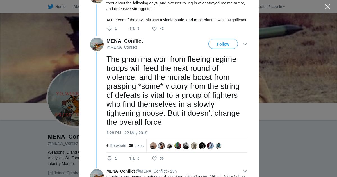Click the Twitter bird Home icon
Screen dimensions: 337x177
[x=51, y=7]
